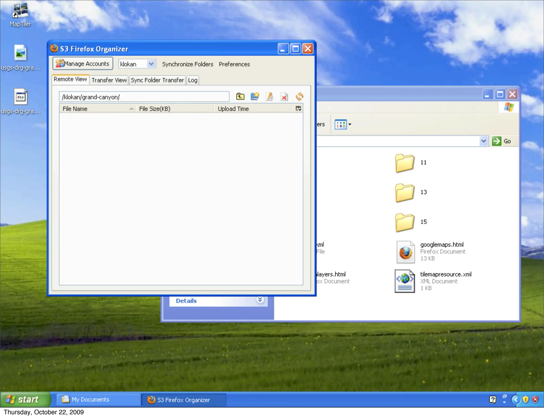This screenshot has height=418, width=544.
Task: Open the column picker icon
Action: [x=298, y=108]
